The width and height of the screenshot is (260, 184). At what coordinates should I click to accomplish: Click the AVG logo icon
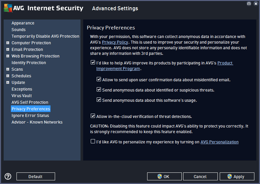coord(8,8)
